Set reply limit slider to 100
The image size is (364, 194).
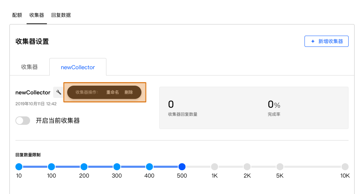51,167
